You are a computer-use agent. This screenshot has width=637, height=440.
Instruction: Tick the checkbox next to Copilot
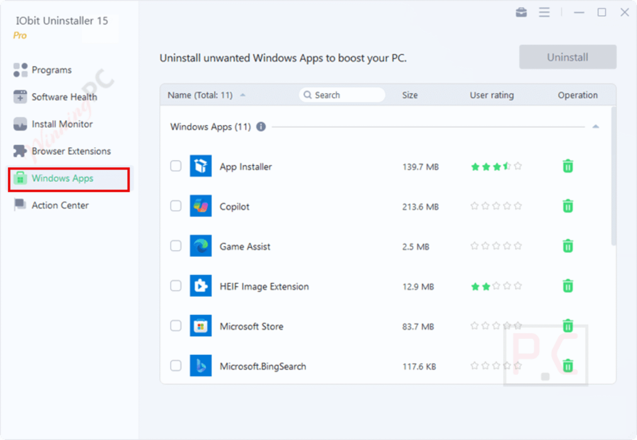(176, 206)
